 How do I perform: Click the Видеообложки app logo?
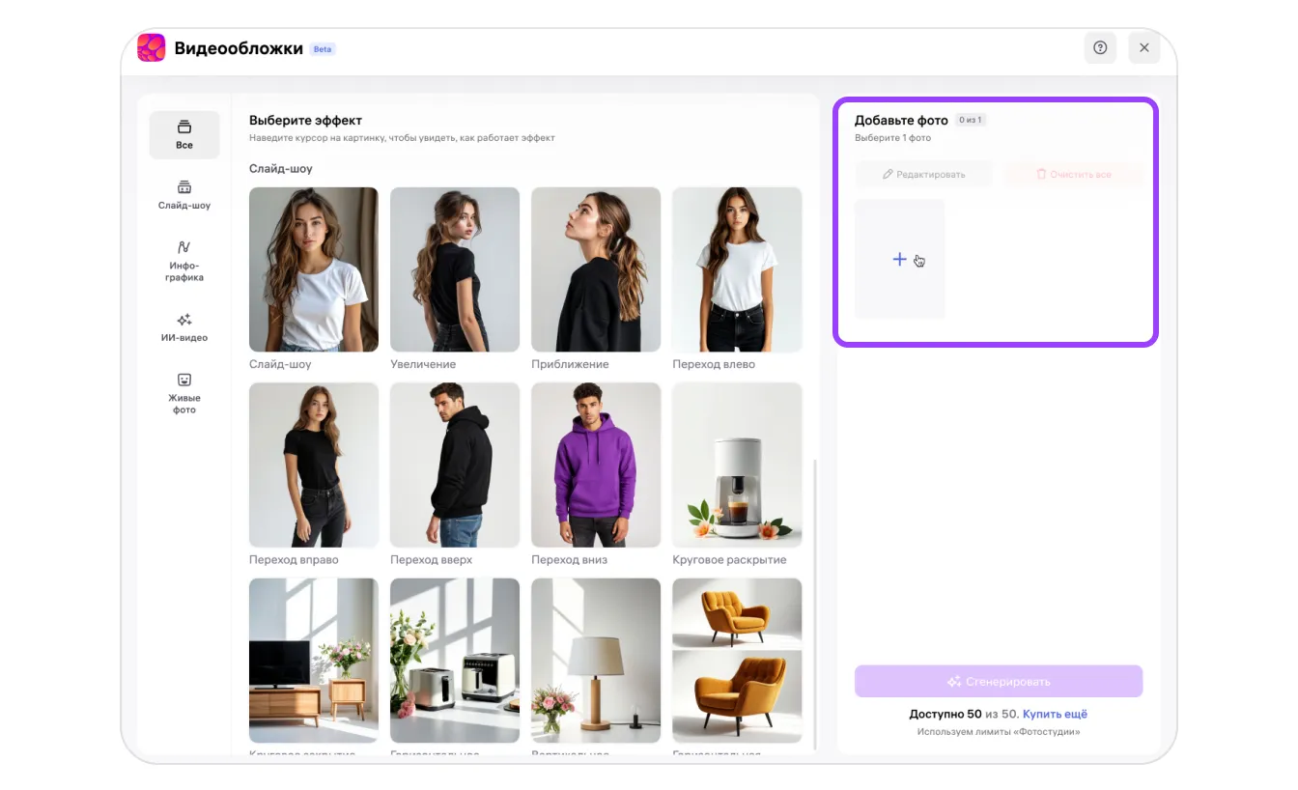coord(152,48)
